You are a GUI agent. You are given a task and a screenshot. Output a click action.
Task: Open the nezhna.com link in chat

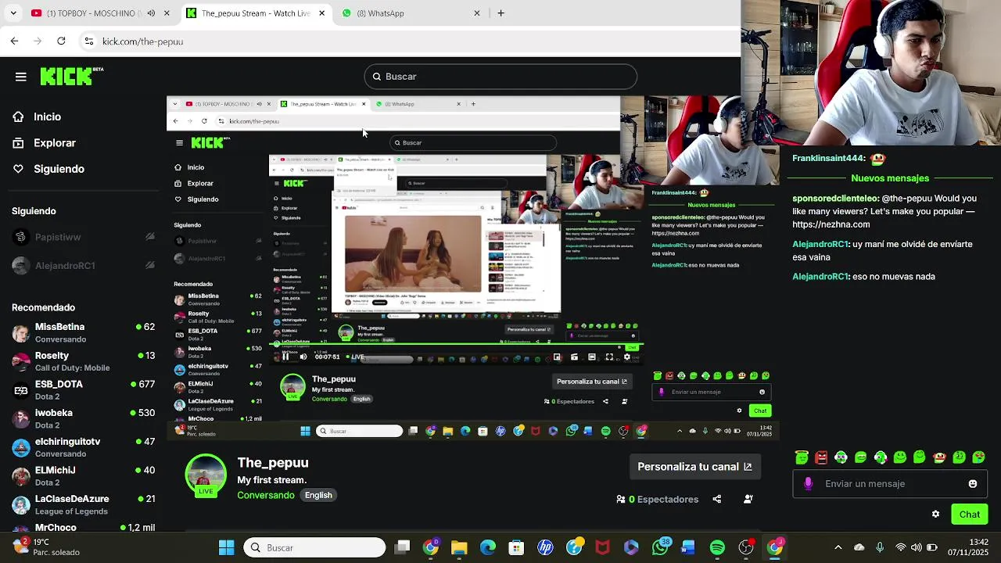[x=831, y=224]
